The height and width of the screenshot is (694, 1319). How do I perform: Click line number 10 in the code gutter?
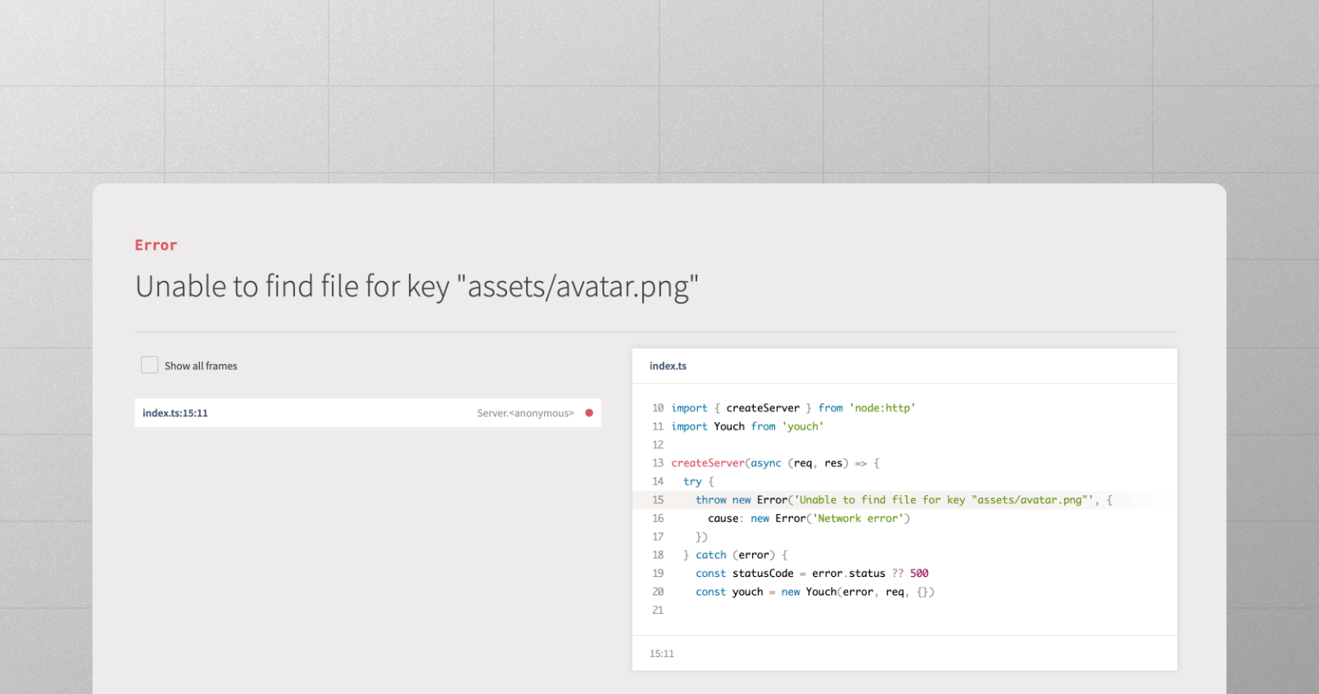(658, 408)
